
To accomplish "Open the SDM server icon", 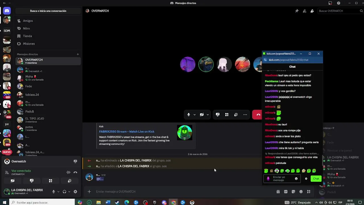I will click(x=7, y=30).
